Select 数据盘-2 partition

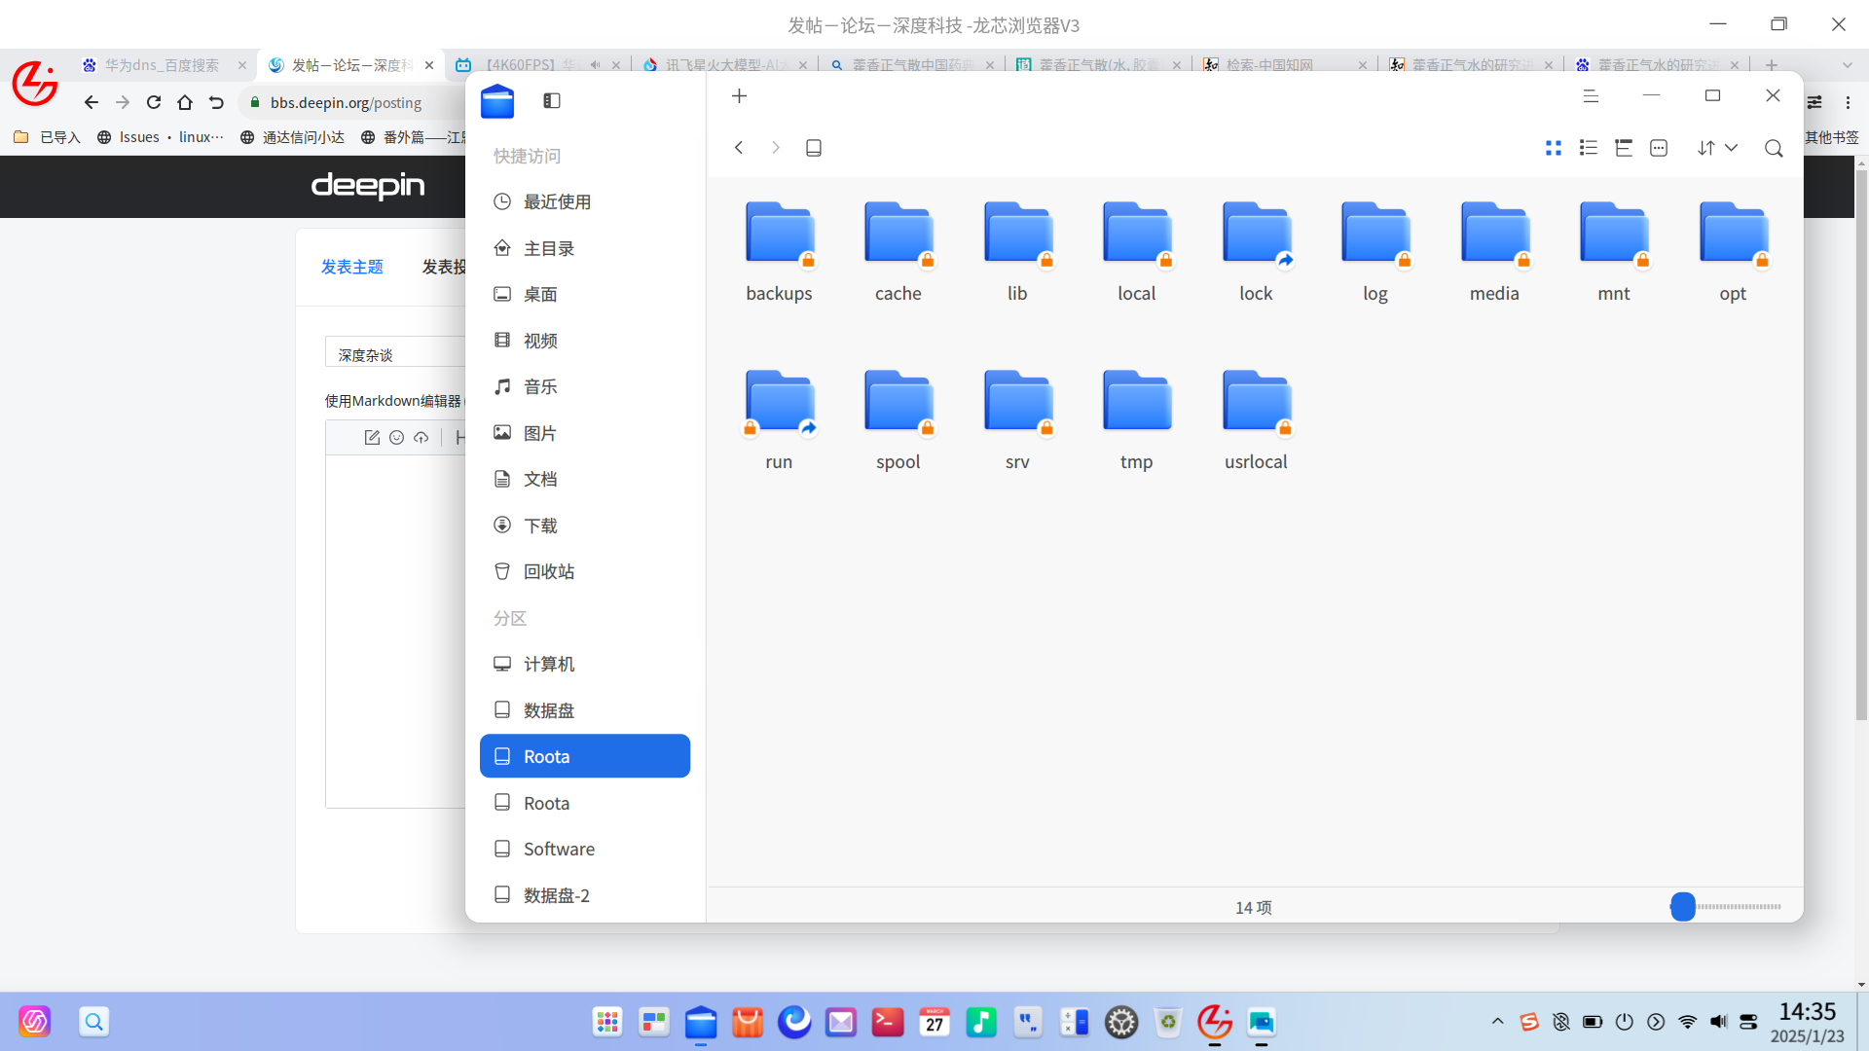click(585, 895)
